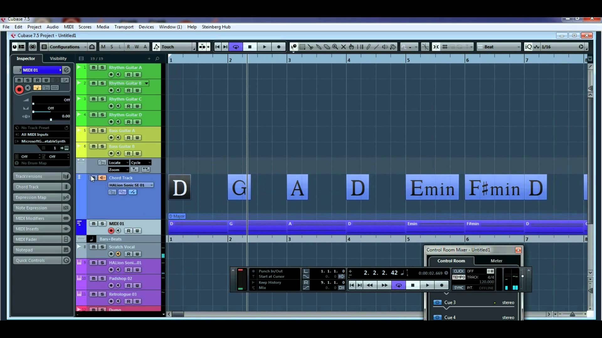Select the Line tool
The image size is (602, 338).
pos(377,47)
